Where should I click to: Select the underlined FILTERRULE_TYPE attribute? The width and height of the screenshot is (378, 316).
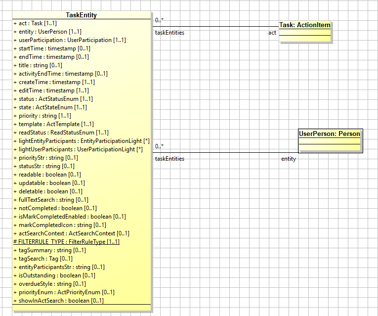(x=66, y=242)
